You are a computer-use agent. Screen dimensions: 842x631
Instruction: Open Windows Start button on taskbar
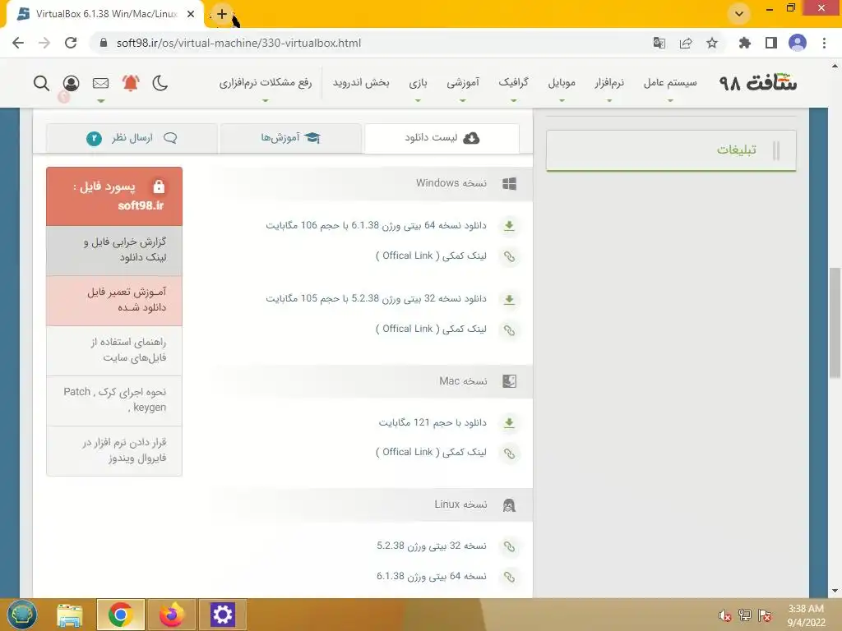click(22, 615)
